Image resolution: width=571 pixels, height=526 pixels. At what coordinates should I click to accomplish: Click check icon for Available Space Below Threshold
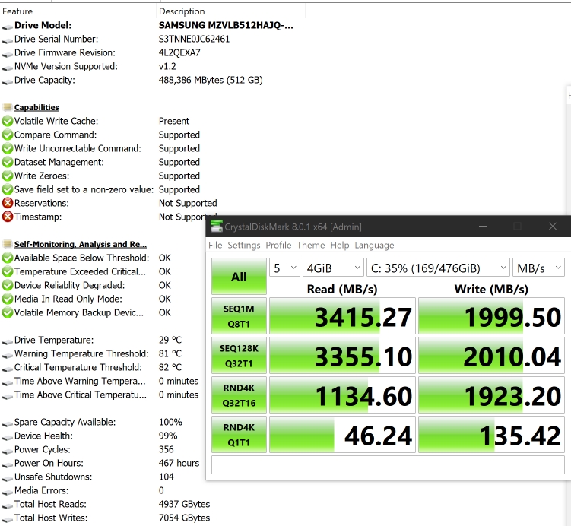coord(8,258)
